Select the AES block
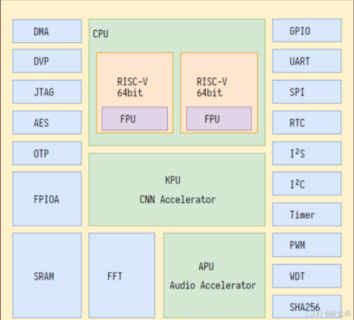This screenshot has width=354, height=320. [x=47, y=123]
